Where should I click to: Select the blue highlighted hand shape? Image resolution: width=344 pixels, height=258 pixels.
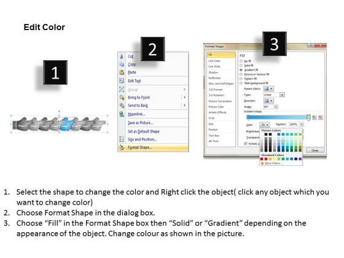[x=66, y=124]
